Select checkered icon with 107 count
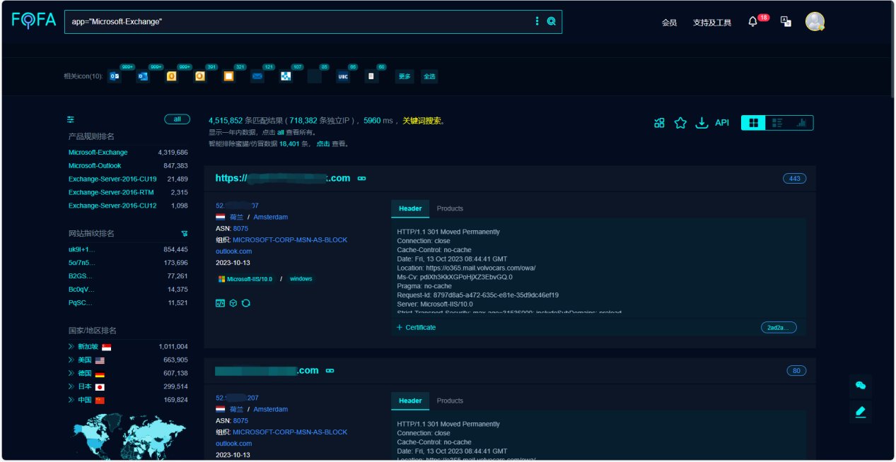 (x=286, y=76)
